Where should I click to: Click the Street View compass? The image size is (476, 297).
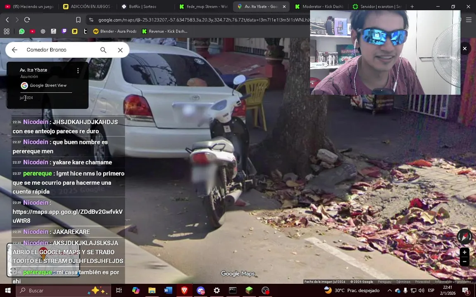click(x=464, y=237)
